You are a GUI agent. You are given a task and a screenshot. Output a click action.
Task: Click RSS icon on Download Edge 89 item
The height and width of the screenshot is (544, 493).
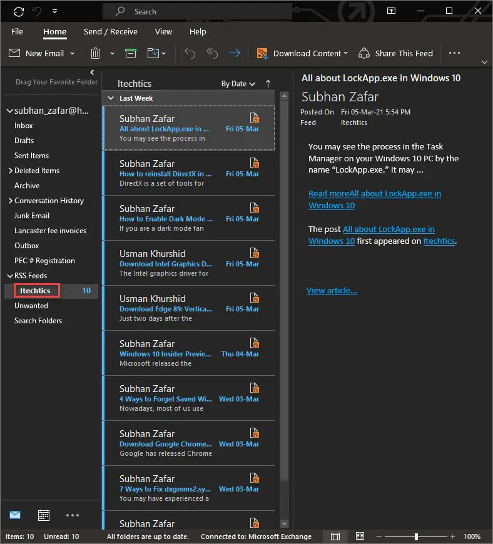tap(255, 298)
